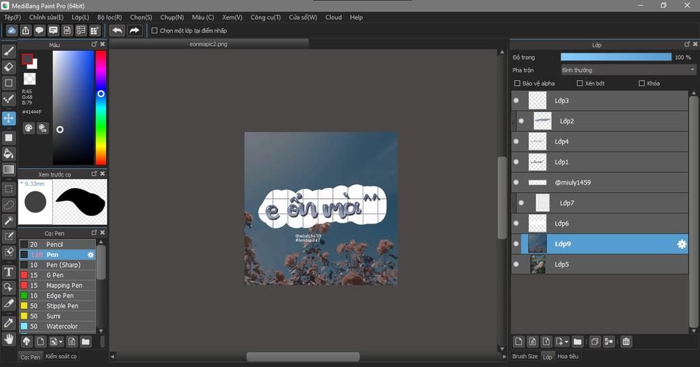Hide the Lớp3 layer
Image resolution: width=700 pixels, height=367 pixels.
(516, 100)
